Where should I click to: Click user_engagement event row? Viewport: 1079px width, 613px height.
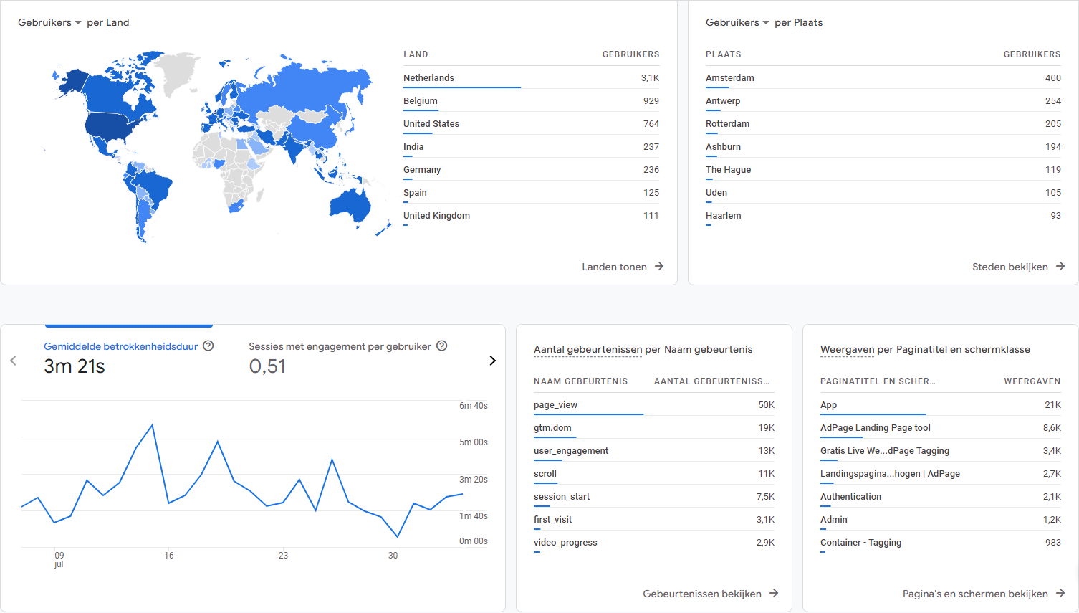click(x=654, y=450)
